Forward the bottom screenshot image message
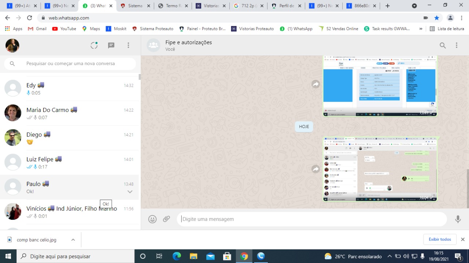The image size is (469, 263). (x=315, y=169)
